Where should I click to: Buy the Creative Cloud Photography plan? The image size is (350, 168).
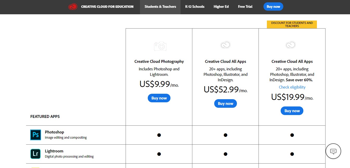(x=159, y=98)
